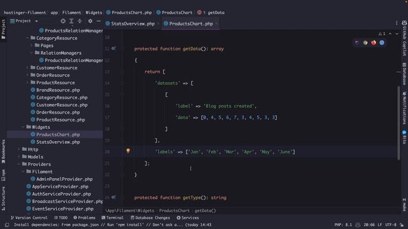Screen dimensions: 408x229
Task: Open OrderResource.php file
Action: click(x=58, y=113)
